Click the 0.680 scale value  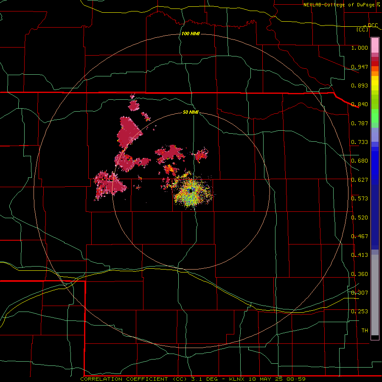tap(360, 161)
